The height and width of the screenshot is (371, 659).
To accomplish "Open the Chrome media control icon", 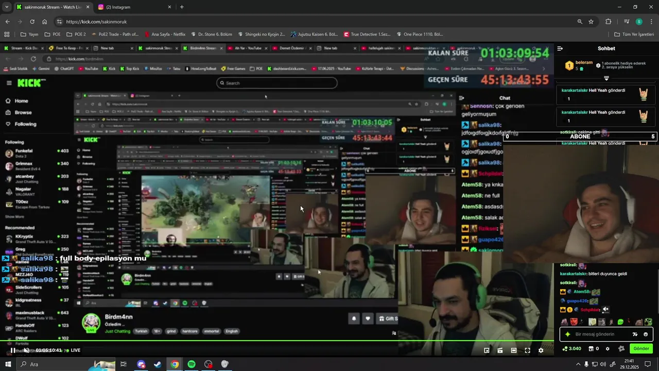I will pos(627,22).
